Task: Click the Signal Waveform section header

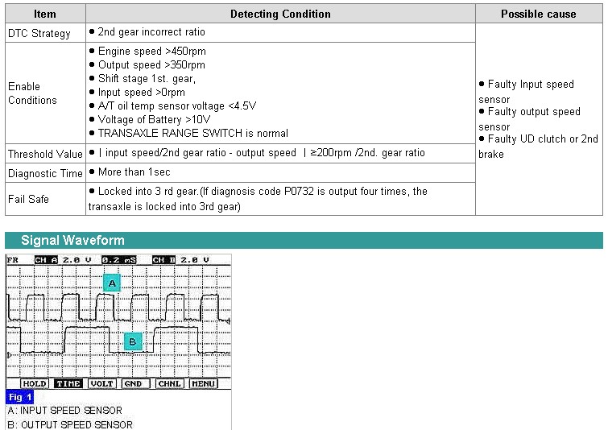Action: (x=72, y=240)
